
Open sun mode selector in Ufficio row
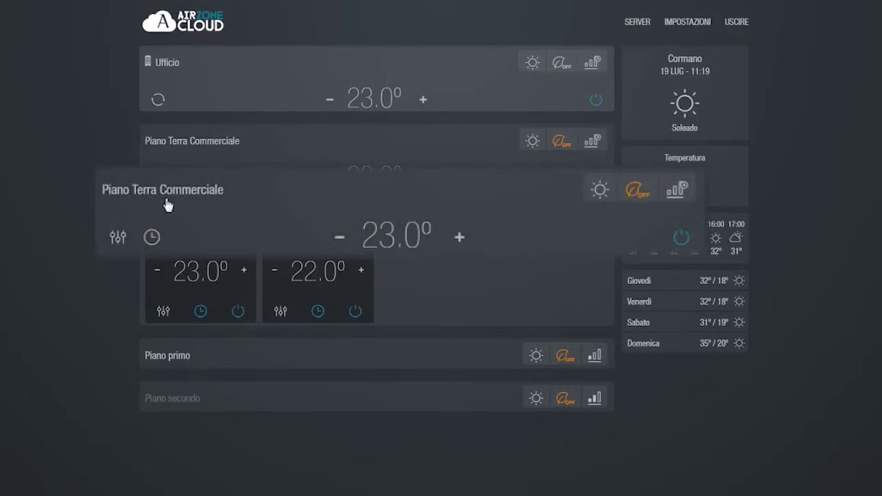click(x=533, y=63)
